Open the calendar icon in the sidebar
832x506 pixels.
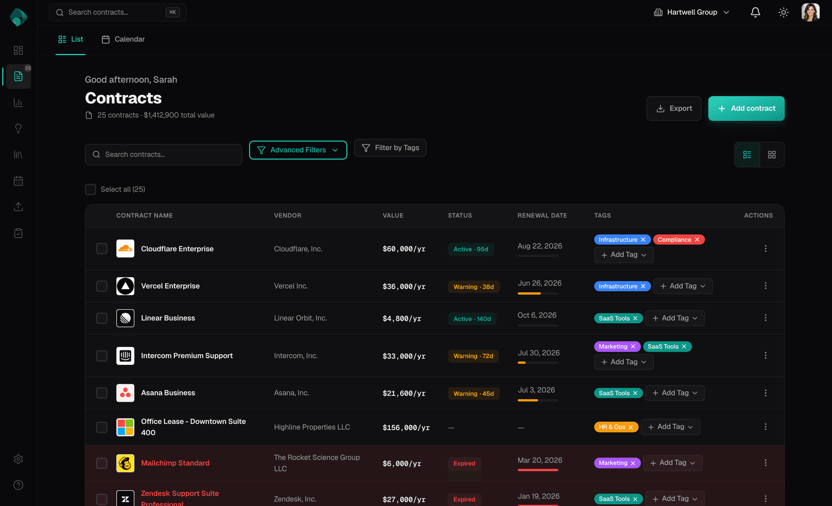(19, 181)
